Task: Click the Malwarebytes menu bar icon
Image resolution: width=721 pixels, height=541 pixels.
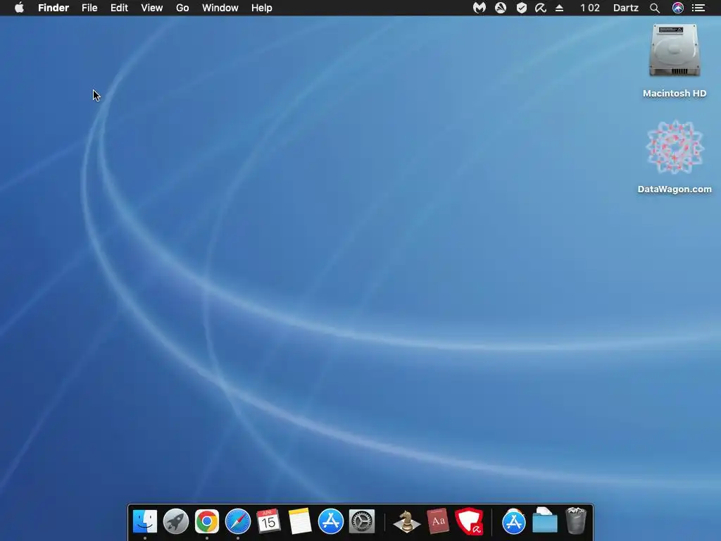Action: click(x=479, y=8)
